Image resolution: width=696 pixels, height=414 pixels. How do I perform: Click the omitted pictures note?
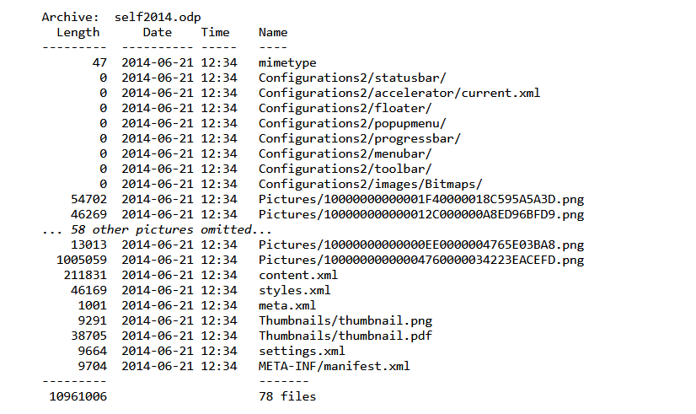pyautogui.click(x=157, y=229)
